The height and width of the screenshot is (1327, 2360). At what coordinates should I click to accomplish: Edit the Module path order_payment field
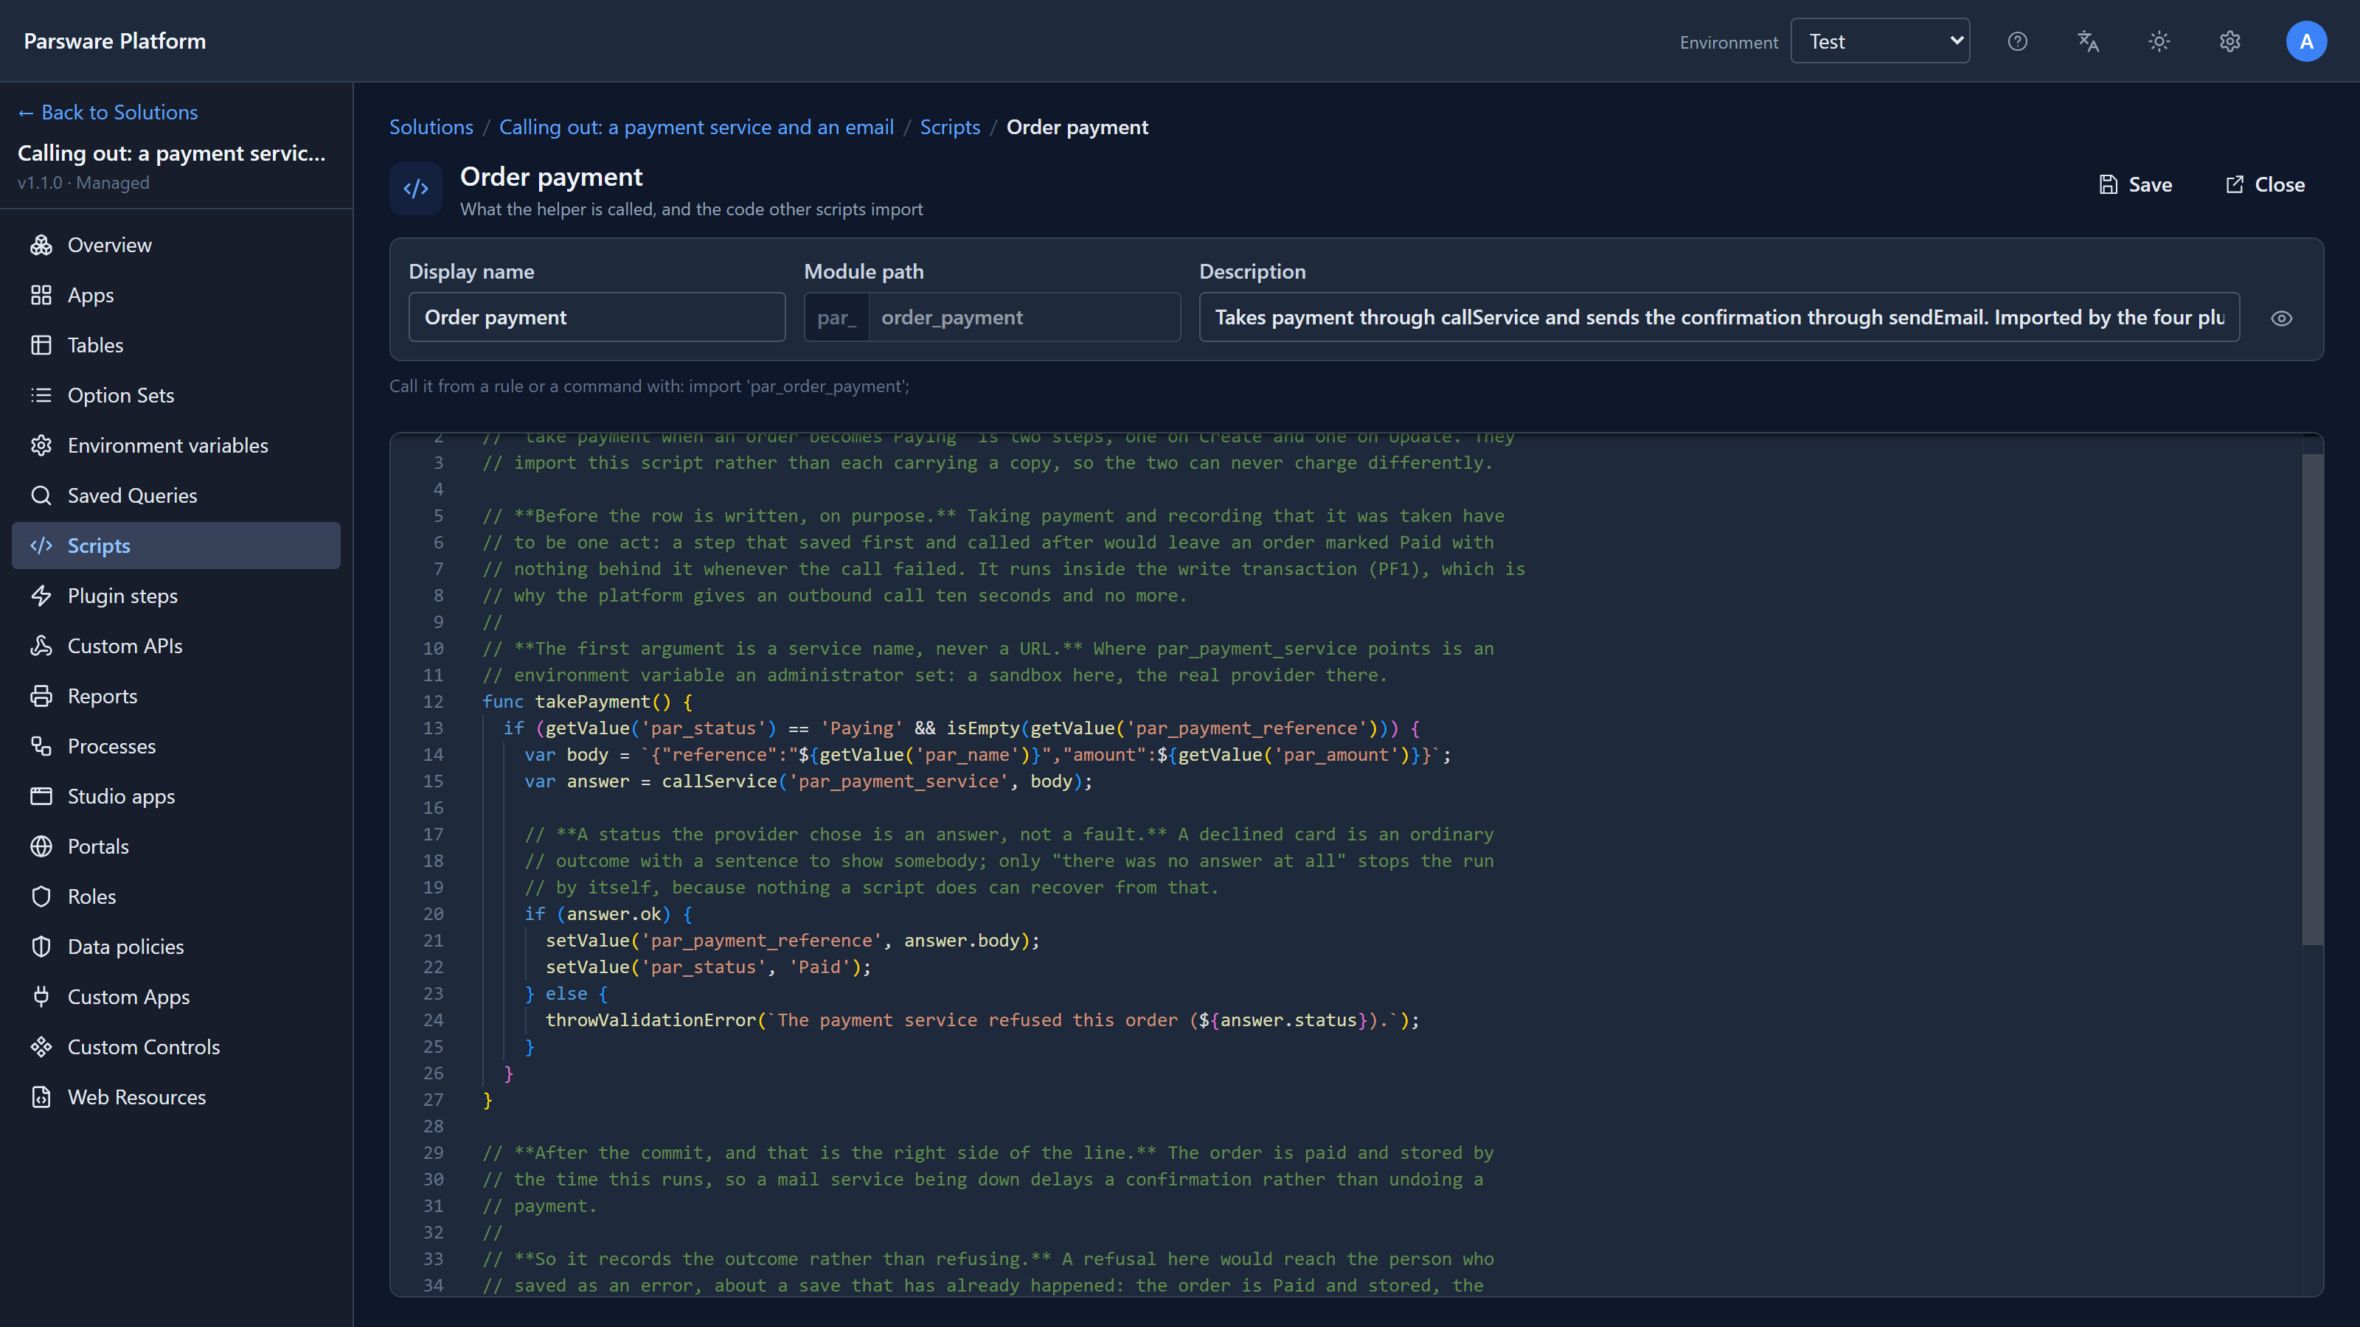point(1024,317)
